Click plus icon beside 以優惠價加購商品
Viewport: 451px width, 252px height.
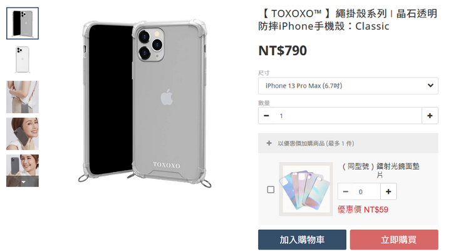click(x=269, y=143)
